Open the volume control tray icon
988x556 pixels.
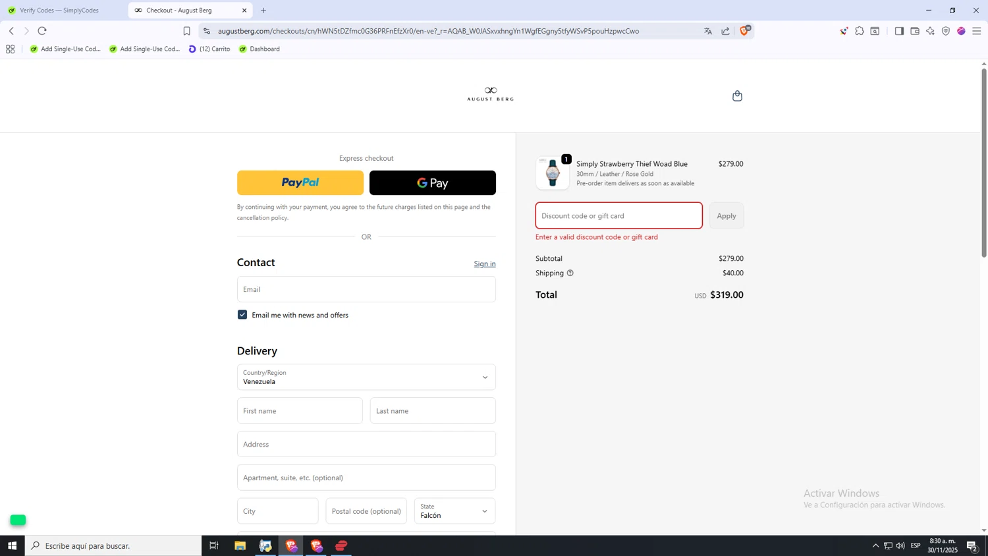point(900,545)
